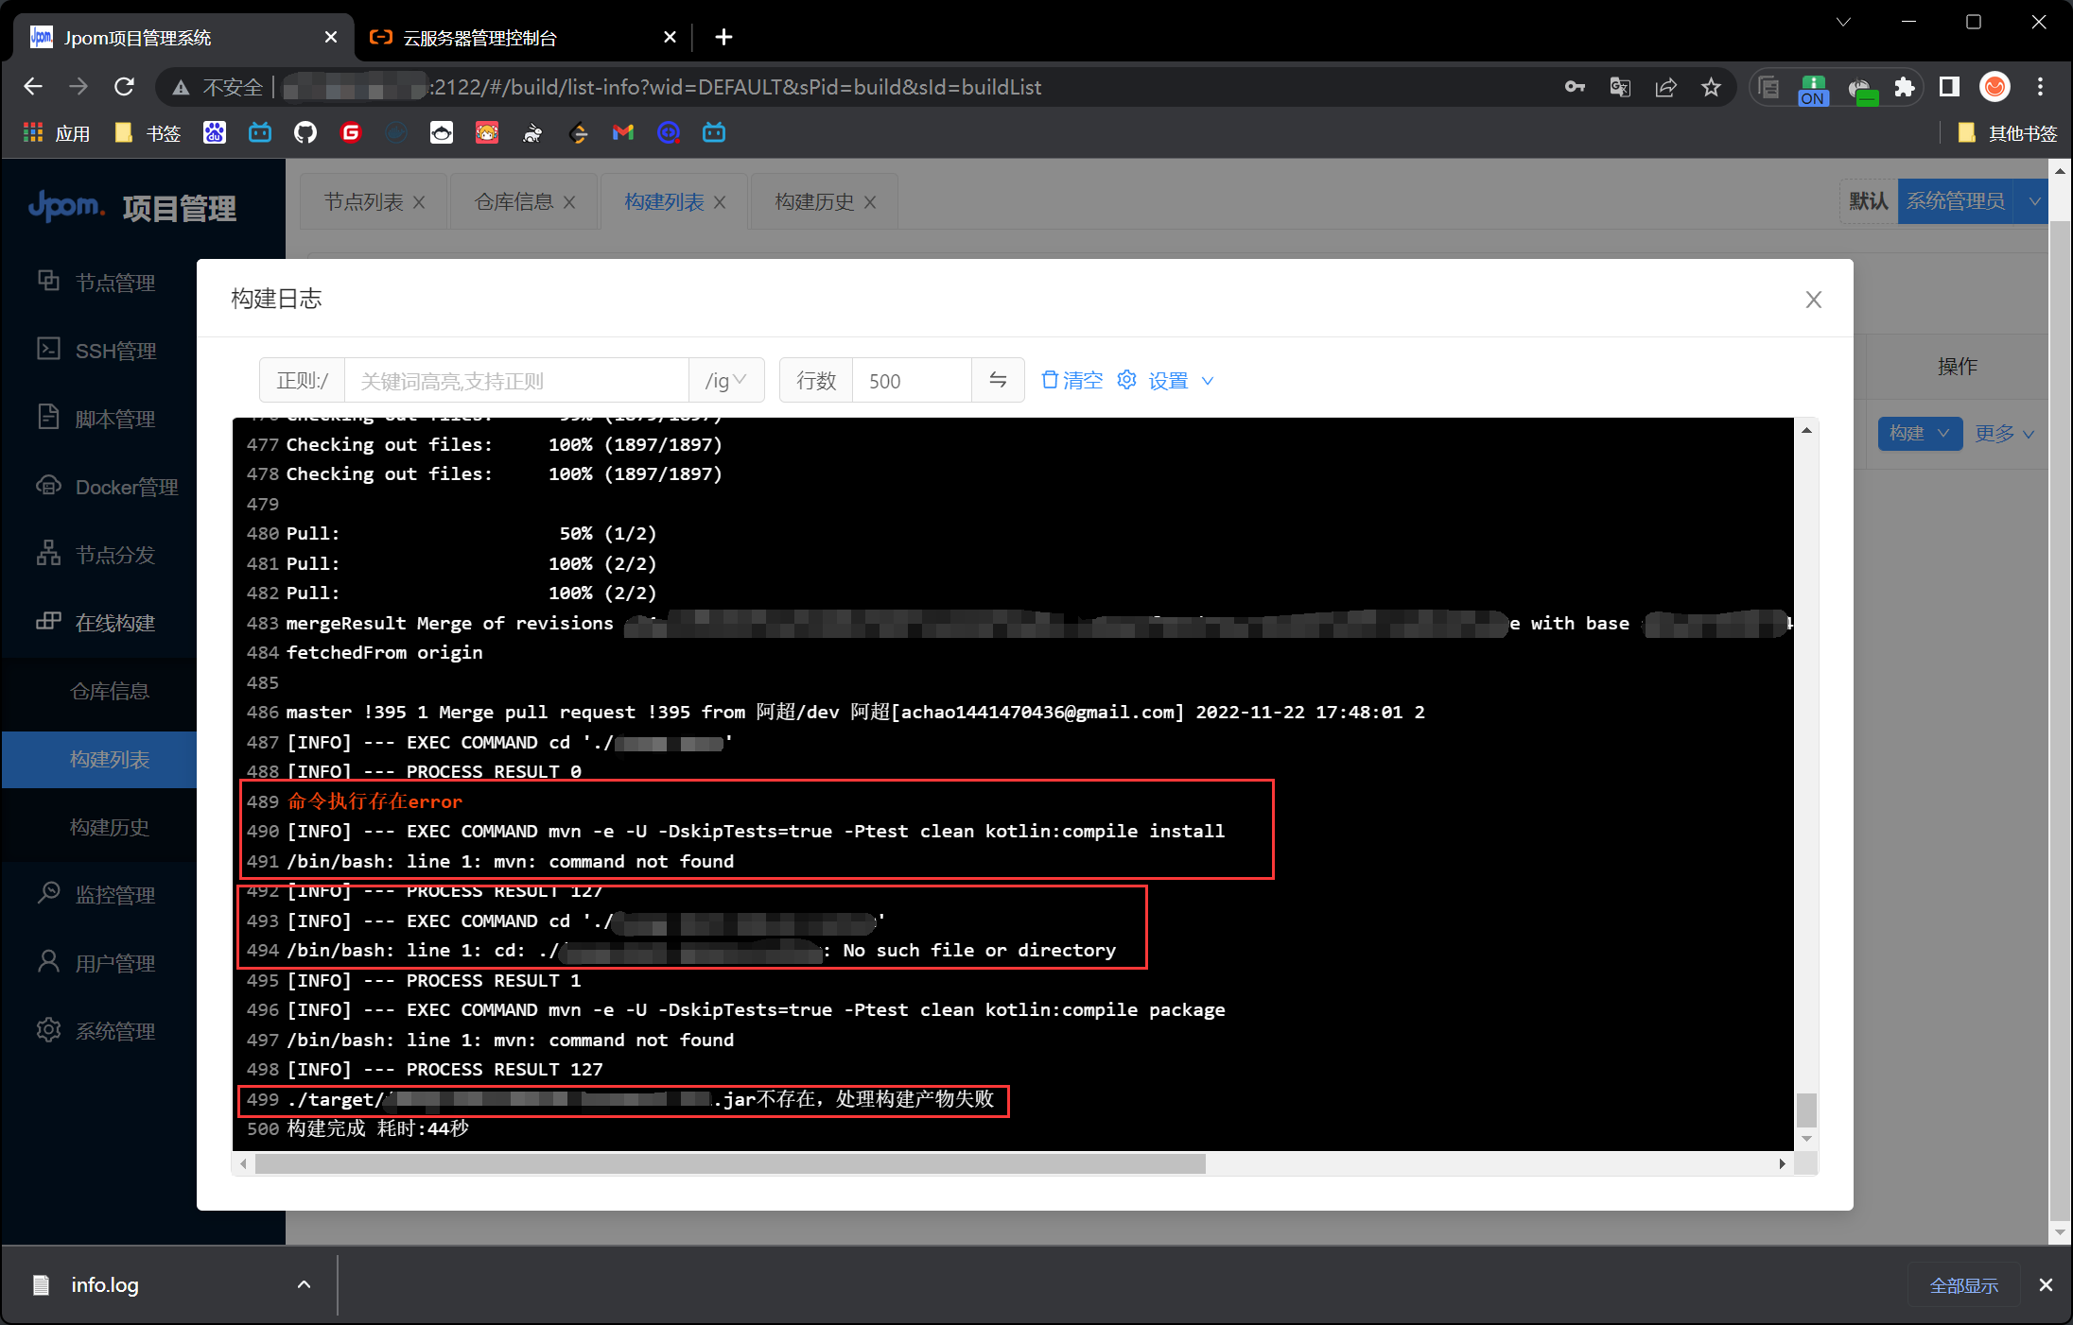Image resolution: width=2073 pixels, height=1325 pixels.
Task: Expand the 设置 dropdown arrow
Action: point(1208,381)
